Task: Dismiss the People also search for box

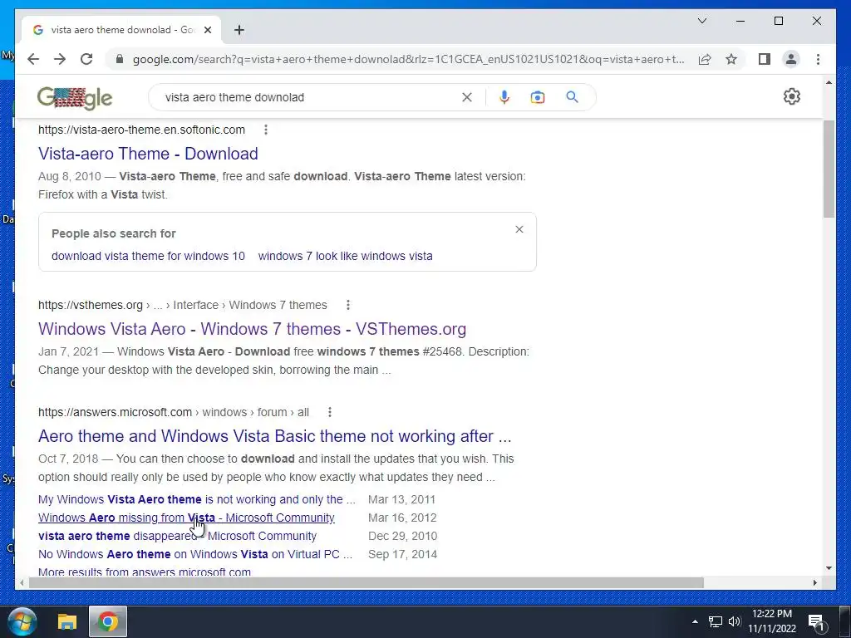Action: (519, 229)
